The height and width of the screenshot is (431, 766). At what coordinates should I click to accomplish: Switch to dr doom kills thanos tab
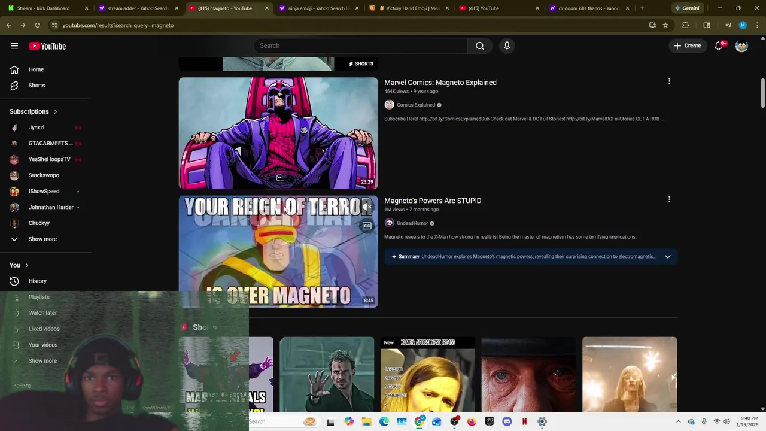pos(589,8)
